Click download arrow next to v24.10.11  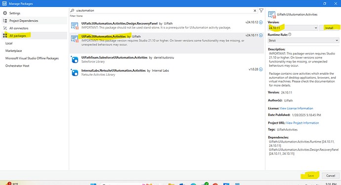coord(261,35)
